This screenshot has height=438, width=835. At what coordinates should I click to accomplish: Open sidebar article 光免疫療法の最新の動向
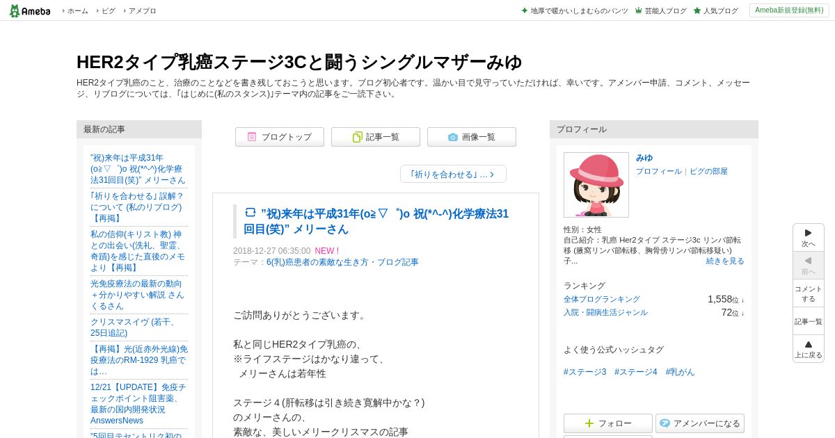[139, 295]
